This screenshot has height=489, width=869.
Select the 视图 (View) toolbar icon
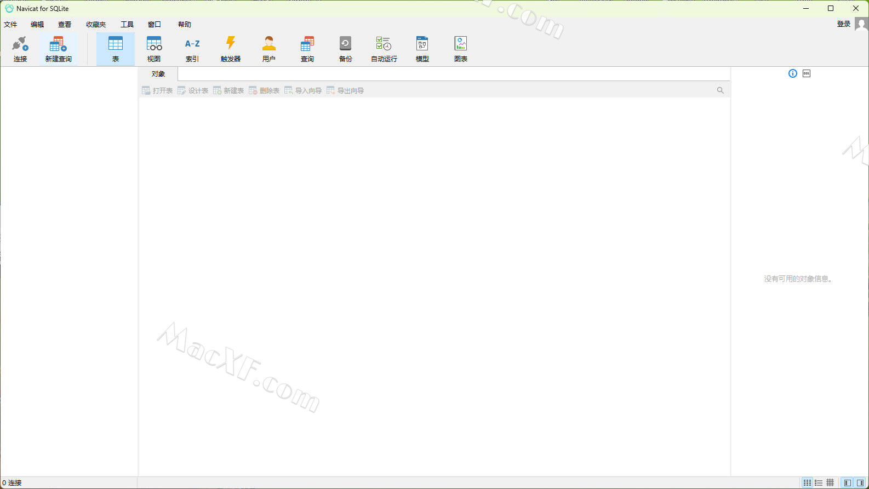[154, 49]
